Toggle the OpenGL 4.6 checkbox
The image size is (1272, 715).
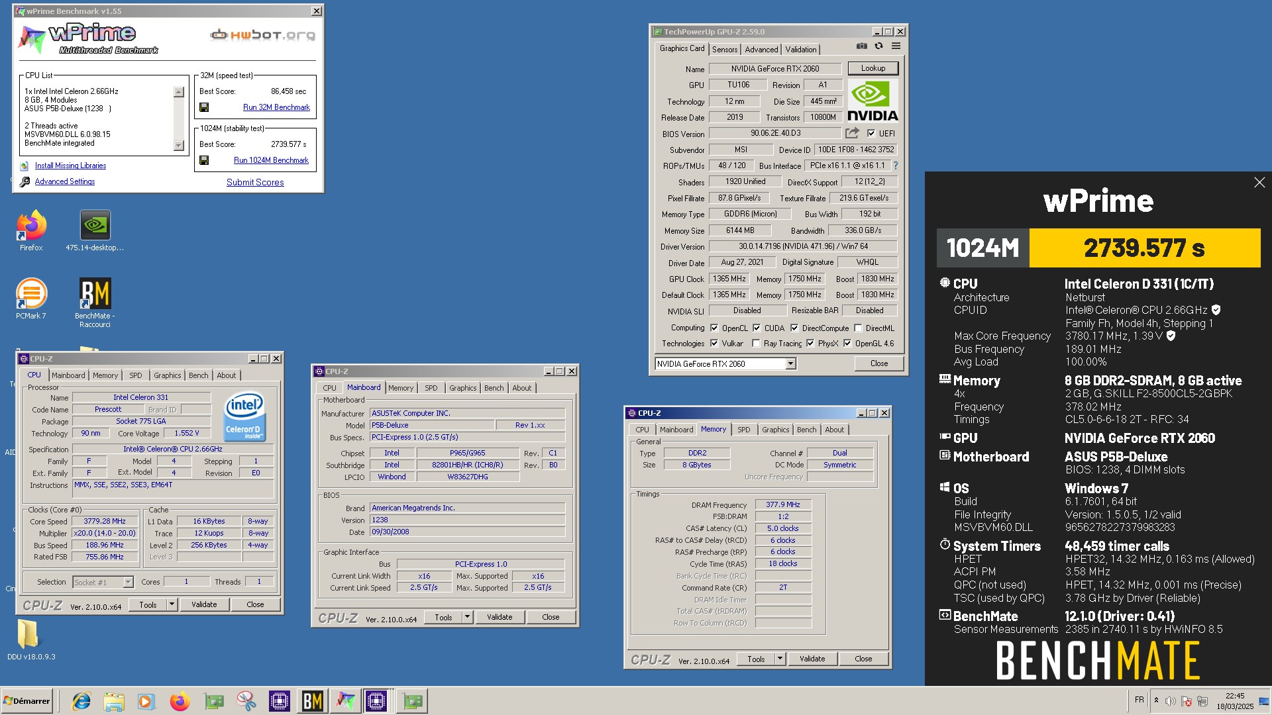[847, 343]
